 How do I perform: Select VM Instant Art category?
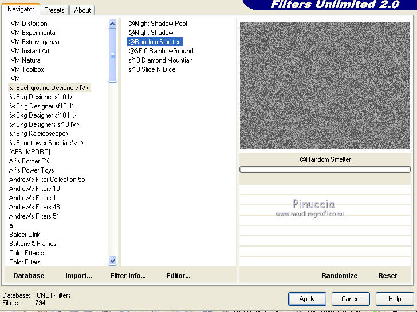[30, 51]
